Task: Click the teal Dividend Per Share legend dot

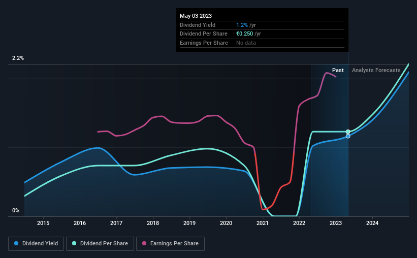Action: [74, 243]
